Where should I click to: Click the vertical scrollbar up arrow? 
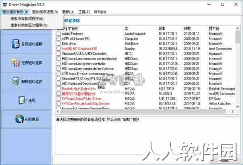237,28
